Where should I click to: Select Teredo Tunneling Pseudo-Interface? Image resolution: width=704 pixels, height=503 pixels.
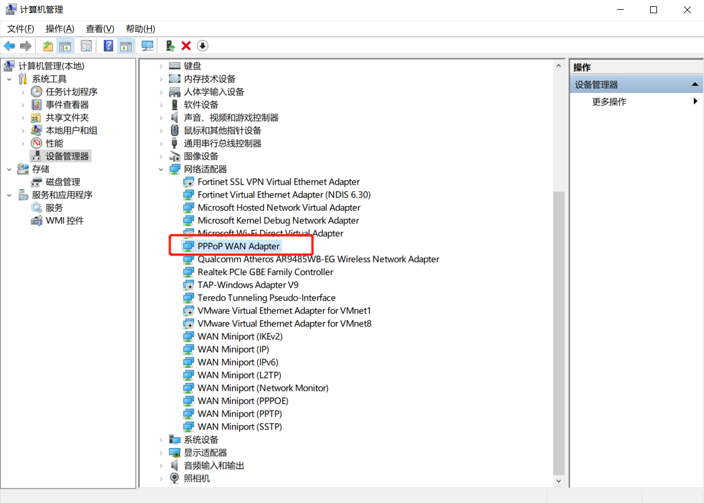tap(266, 298)
